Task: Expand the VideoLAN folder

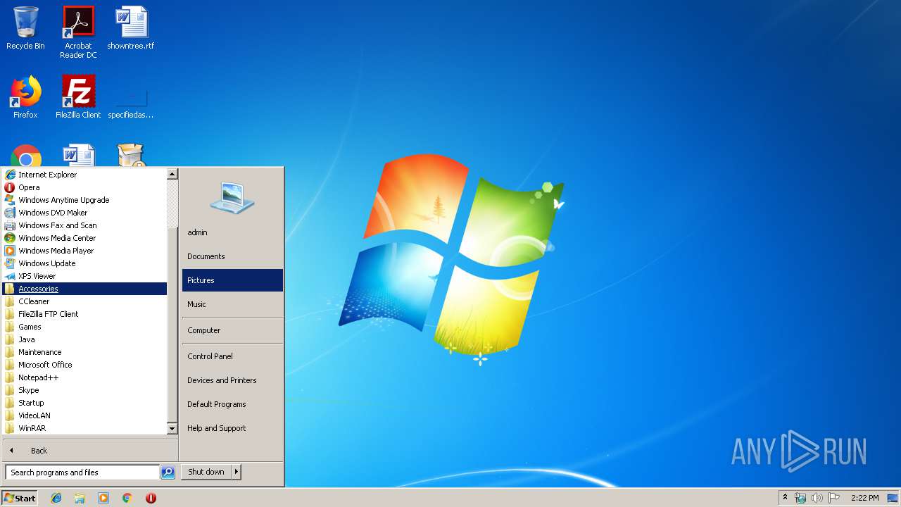Action: pyautogui.click(x=84, y=415)
